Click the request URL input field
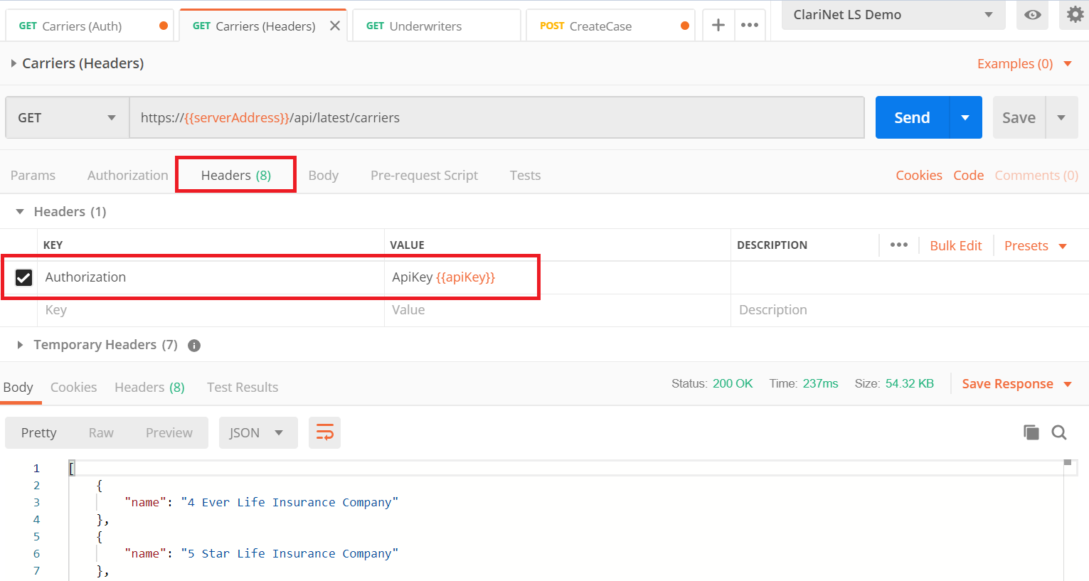The width and height of the screenshot is (1089, 581). click(x=496, y=118)
